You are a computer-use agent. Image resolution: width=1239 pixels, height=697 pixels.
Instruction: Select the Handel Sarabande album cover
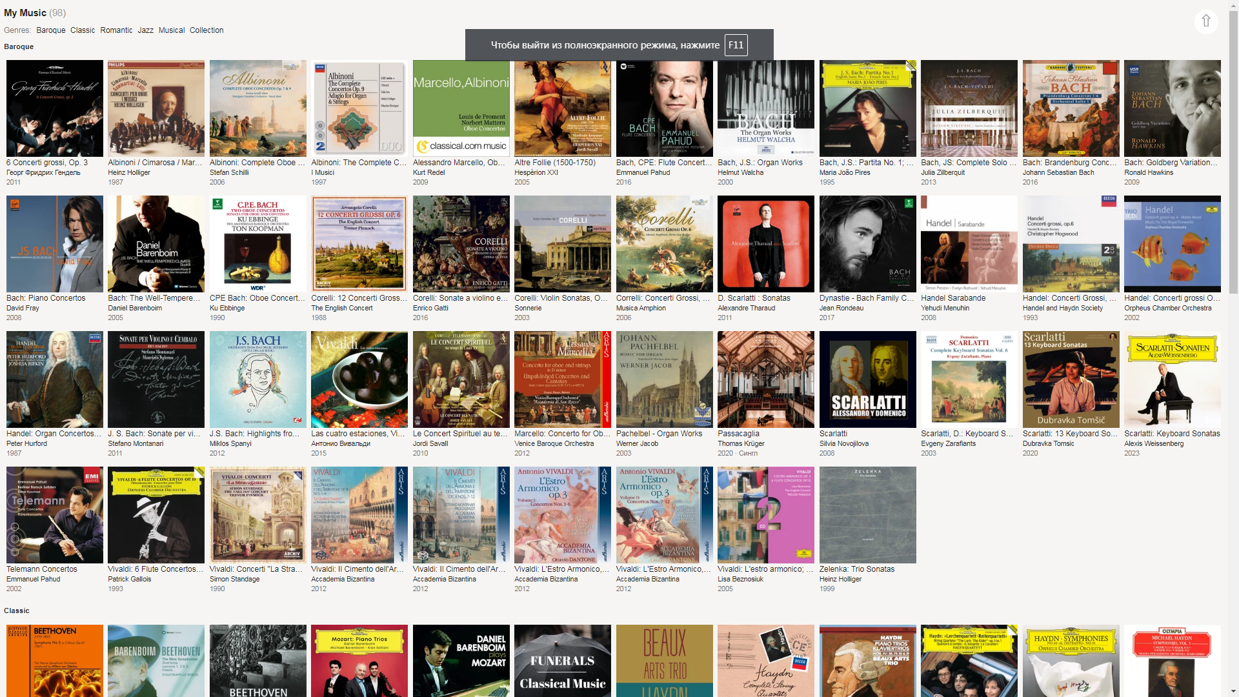click(969, 244)
